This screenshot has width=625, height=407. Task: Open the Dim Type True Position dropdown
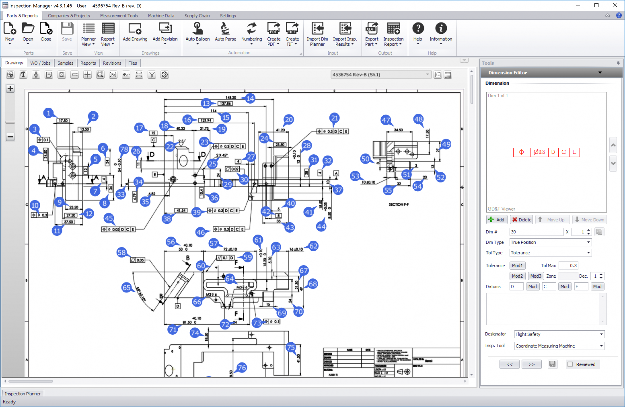click(589, 242)
